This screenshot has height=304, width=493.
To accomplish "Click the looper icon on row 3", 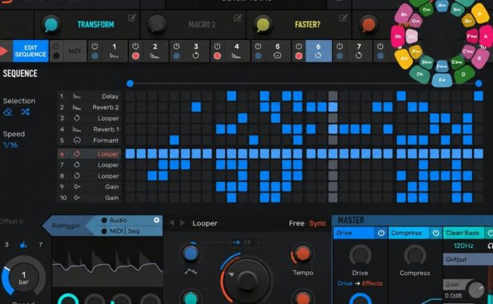I will coord(77,118).
